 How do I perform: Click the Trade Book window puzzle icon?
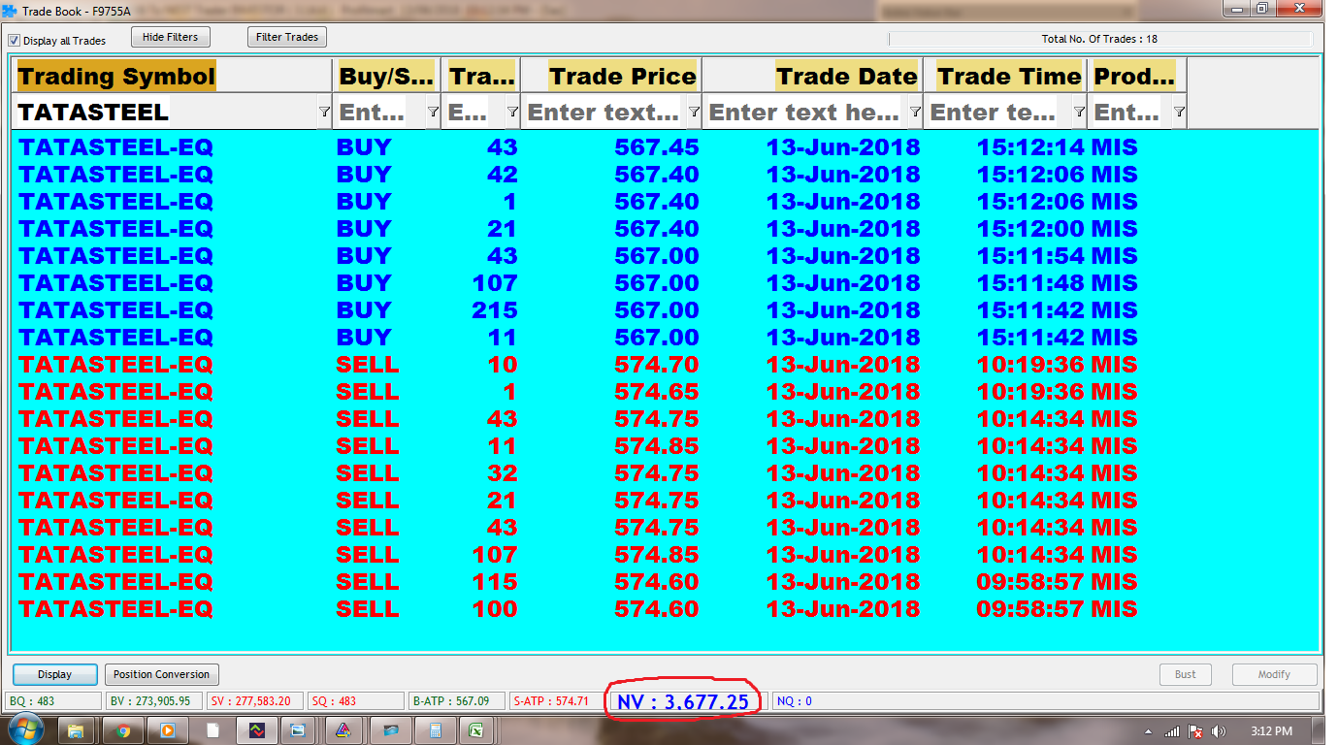coord(10,11)
